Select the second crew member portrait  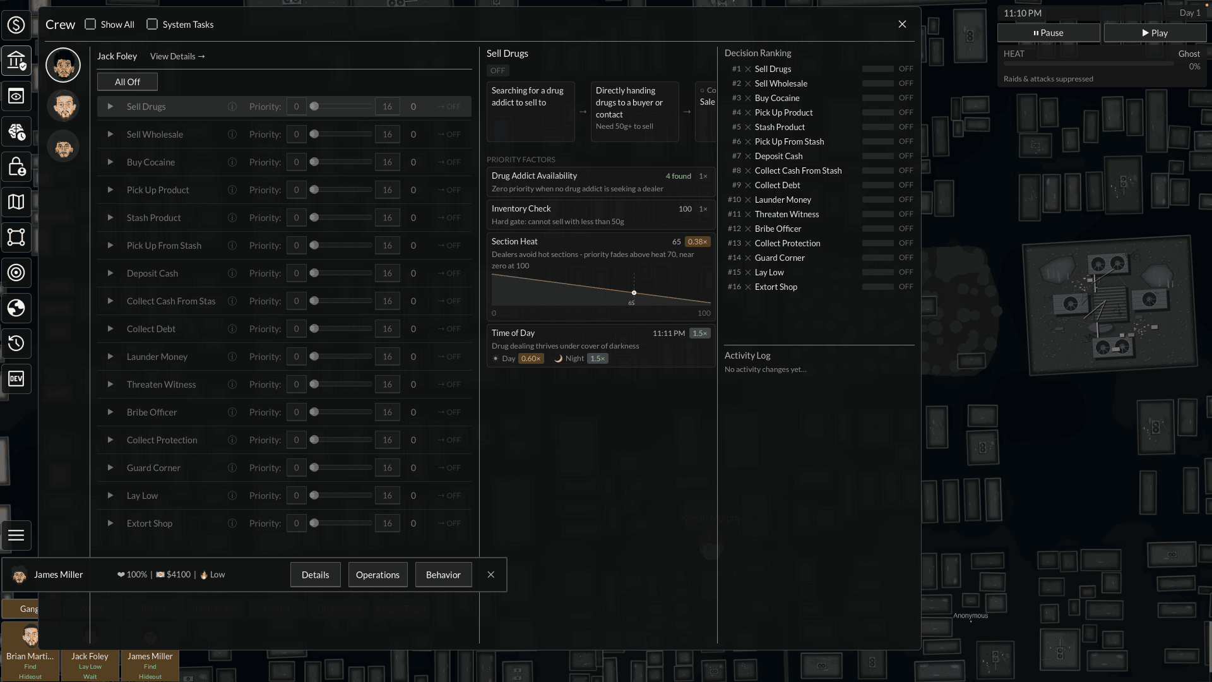pos(63,106)
